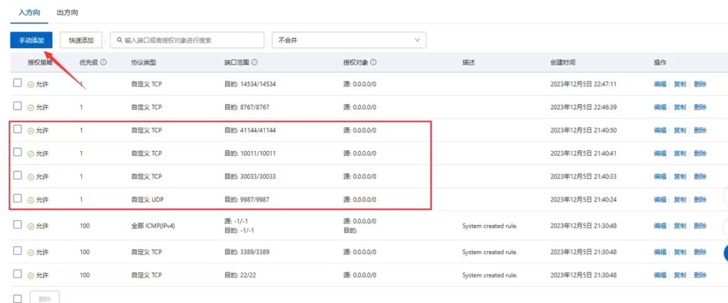This screenshot has width=728, height=303.
Task: Check the box for UDP 9987/9987 rule
Action: (18, 198)
